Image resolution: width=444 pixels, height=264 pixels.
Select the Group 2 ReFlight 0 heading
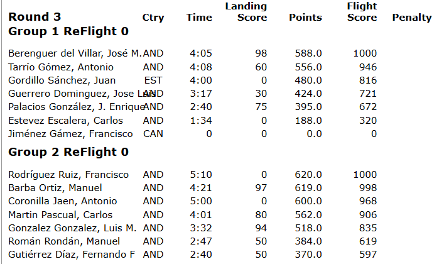[x=68, y=152]
